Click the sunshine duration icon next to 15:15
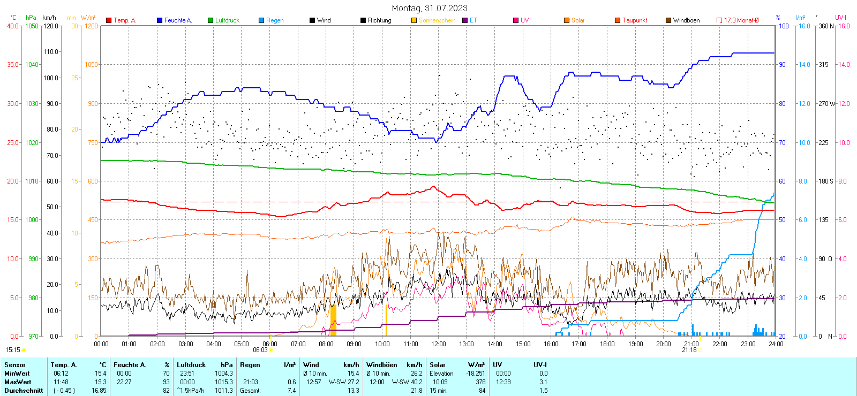Screen dimensions: 857x396 pos(24,350)
